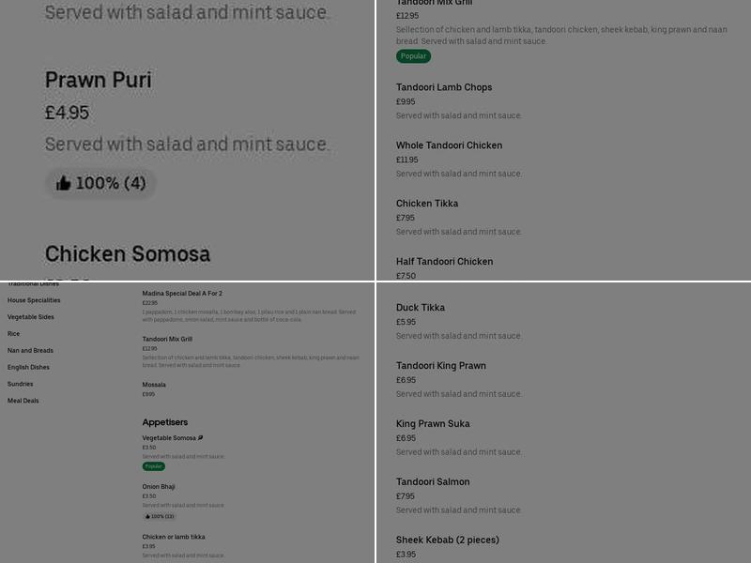
Task: Jump to English Dishes section
Action: pos(29,368)
